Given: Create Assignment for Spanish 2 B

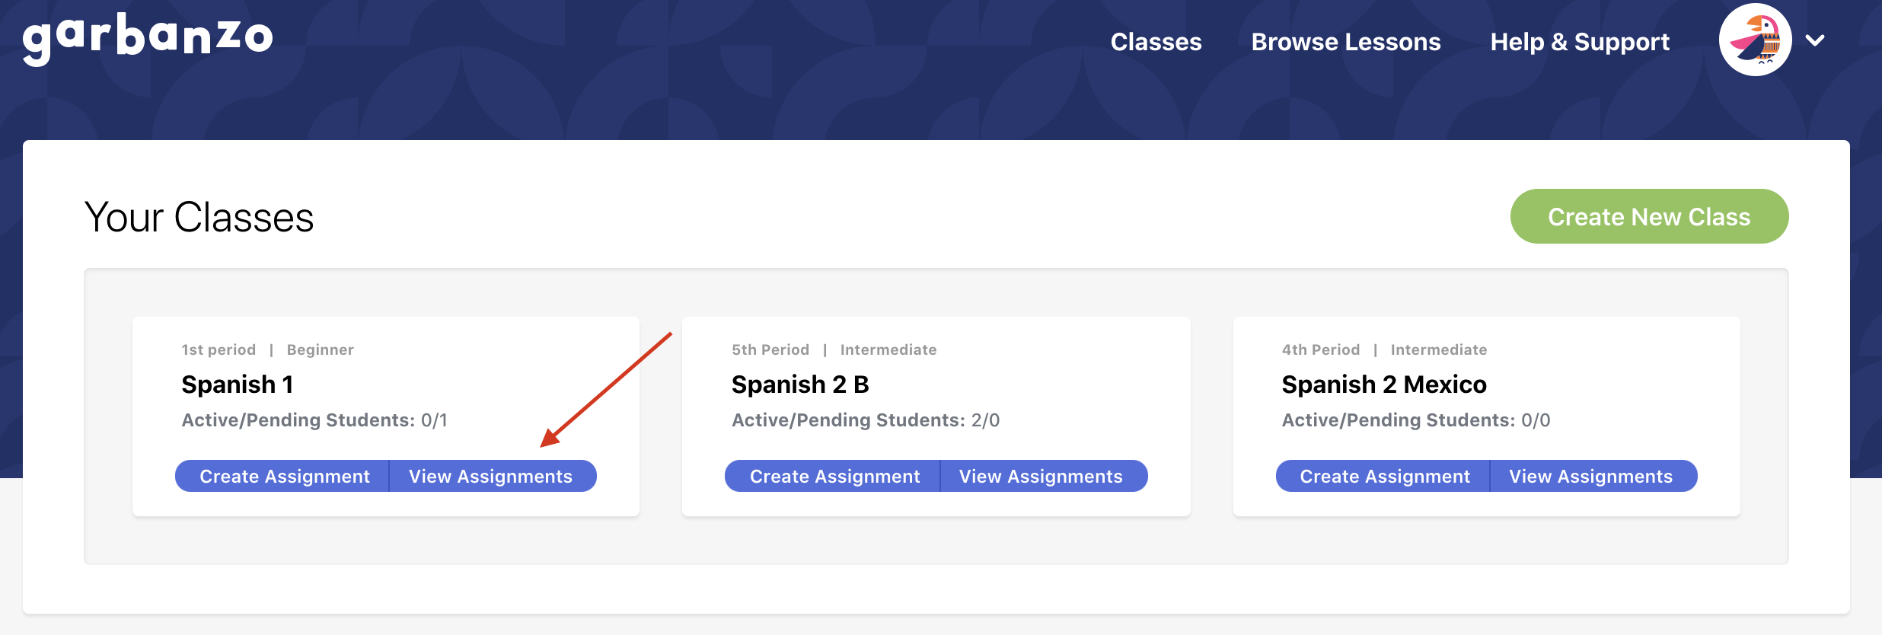Looking at the screenshot, I should [833, 476].
